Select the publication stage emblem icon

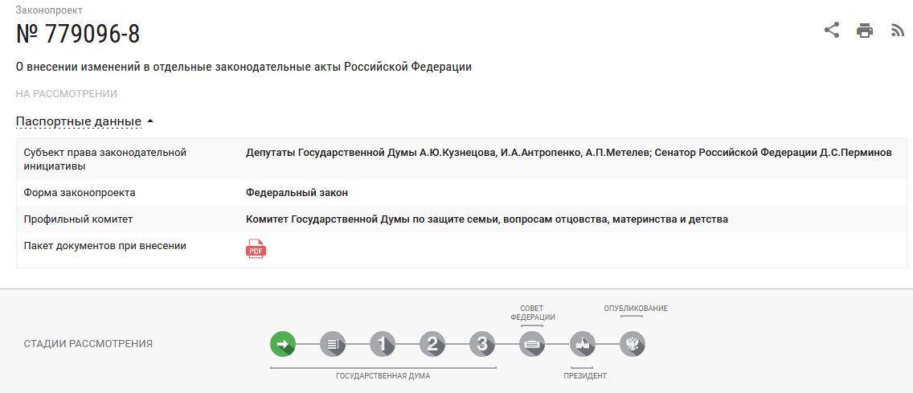633,345
